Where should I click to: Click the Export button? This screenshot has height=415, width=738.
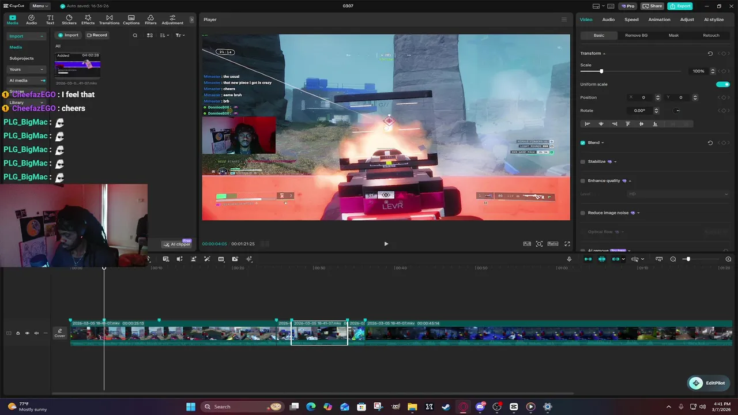680,6
